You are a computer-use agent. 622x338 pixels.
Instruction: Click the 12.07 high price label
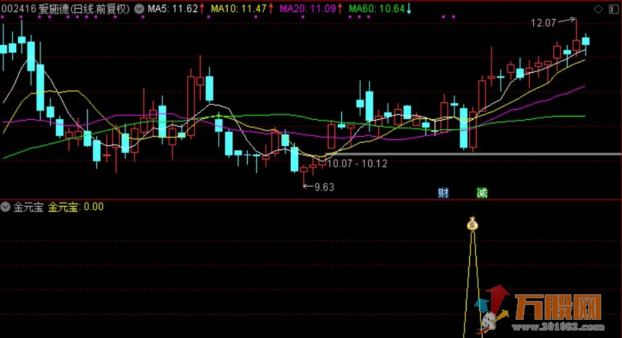tap(543, 23)
